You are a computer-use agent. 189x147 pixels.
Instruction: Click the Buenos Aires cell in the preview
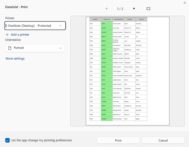tap(130, 75)
